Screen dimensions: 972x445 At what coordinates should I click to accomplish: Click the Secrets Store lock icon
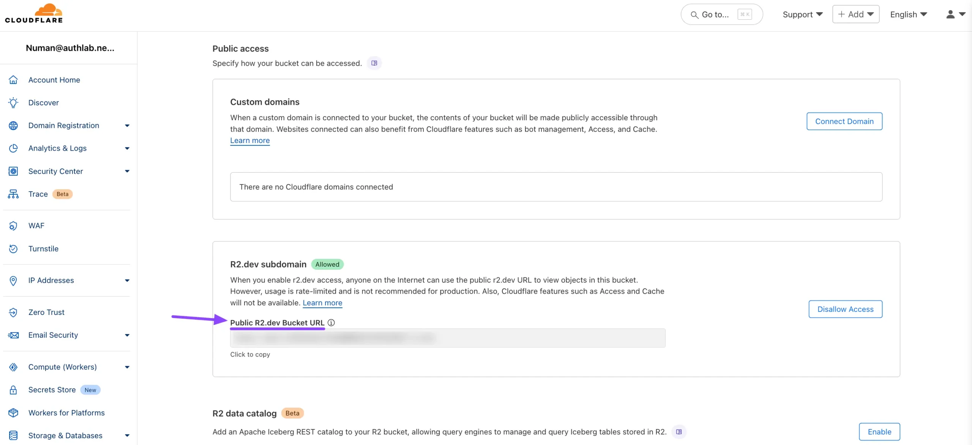[x=13, y=390]
